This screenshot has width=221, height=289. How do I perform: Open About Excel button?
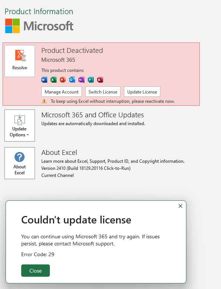pyautogui.click(x=20, y=163)
